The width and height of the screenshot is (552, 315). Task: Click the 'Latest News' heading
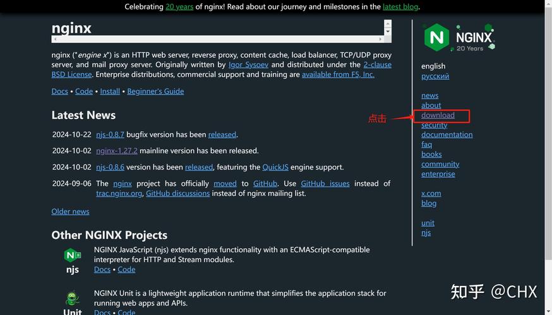[x=83, y=115]
